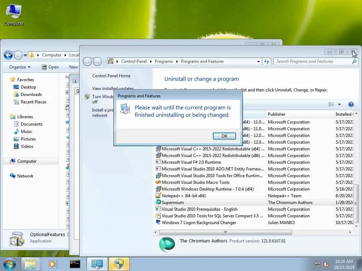This screenshot has width=362, height=271.
Task: Select Libraries in the Explorer sidebar
Action: [x=22, y=116]
